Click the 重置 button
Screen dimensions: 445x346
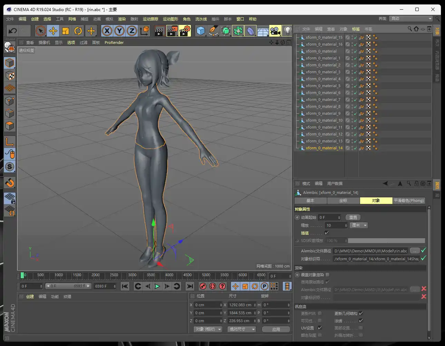[353, 217]
